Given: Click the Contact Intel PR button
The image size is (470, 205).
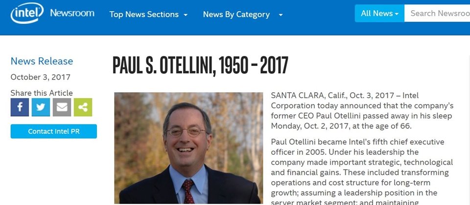Looking at the screenshot, I should pyautogui.click(x=54, y=131).
